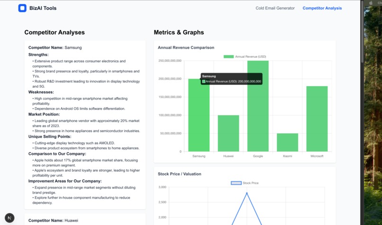Image resolution: width=382 pixels, height=225 pixels.
Task: Click the 50,000,000,000 y-axis label
Action: (x=171, y=133)
